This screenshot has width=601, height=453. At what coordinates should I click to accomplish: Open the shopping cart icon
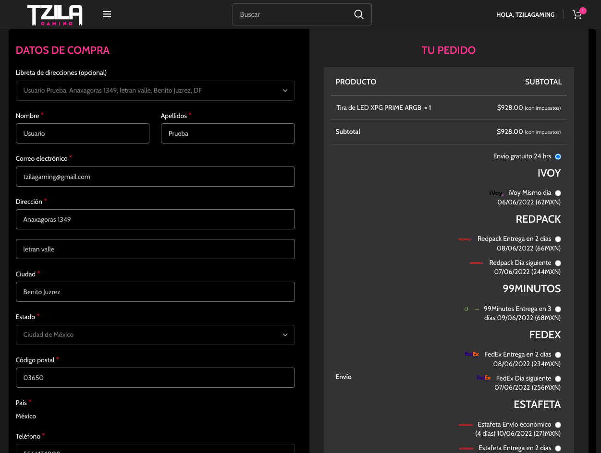click(577, 14)
